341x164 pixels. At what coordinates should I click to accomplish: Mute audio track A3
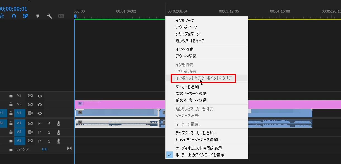click(40, 141)
